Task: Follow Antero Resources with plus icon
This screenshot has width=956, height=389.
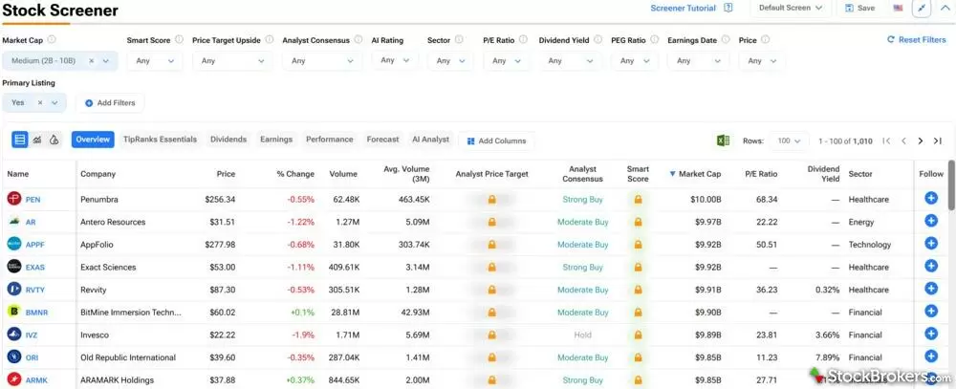Action: coord(931,221)
